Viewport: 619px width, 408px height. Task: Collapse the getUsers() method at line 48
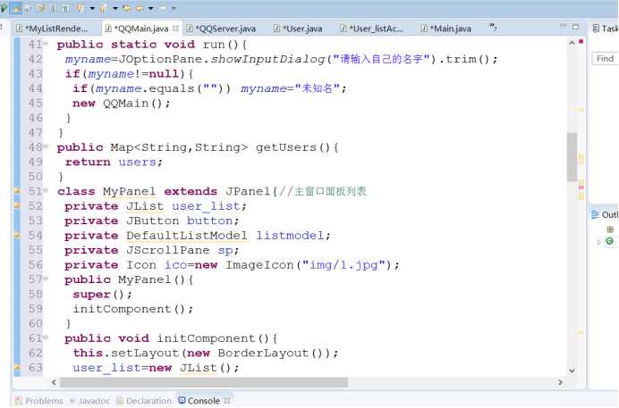(x=46, y=146)
